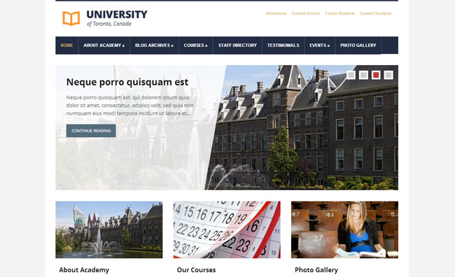Click the 'of Toronto, Canada' tagline
This screenshot has width=455, height=277.
tap(109, 24)
